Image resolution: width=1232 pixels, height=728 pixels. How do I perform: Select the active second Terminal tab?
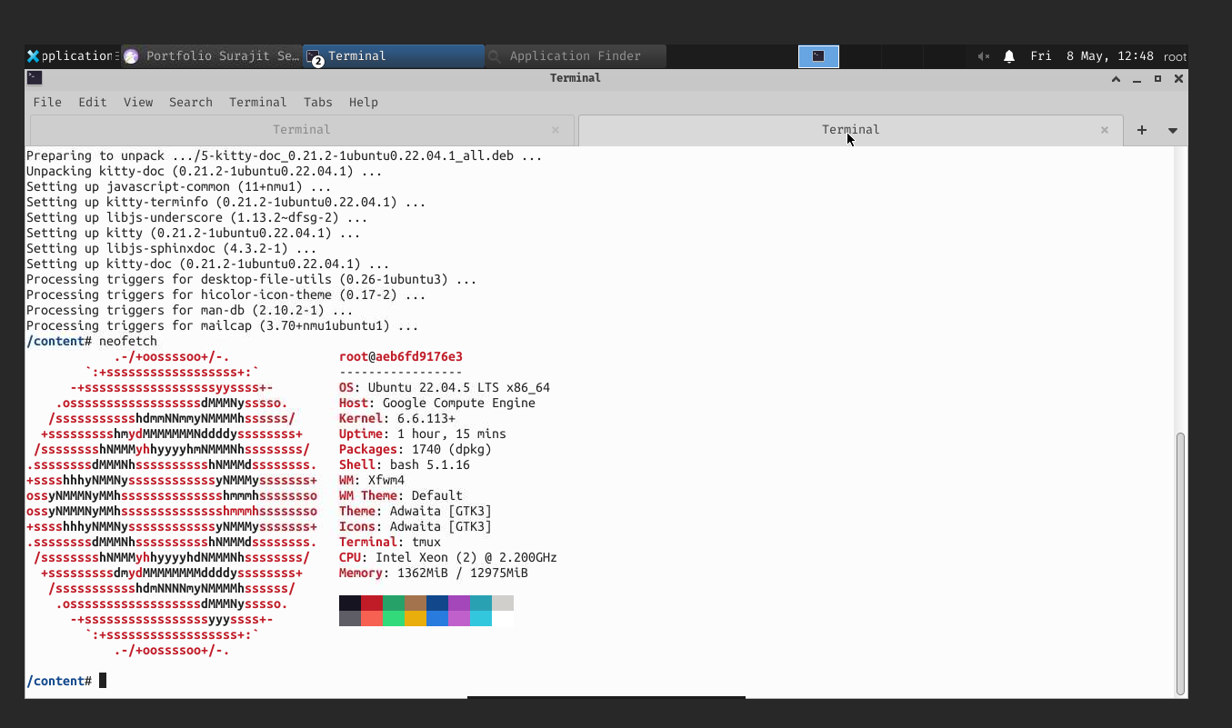pos(850,130)
